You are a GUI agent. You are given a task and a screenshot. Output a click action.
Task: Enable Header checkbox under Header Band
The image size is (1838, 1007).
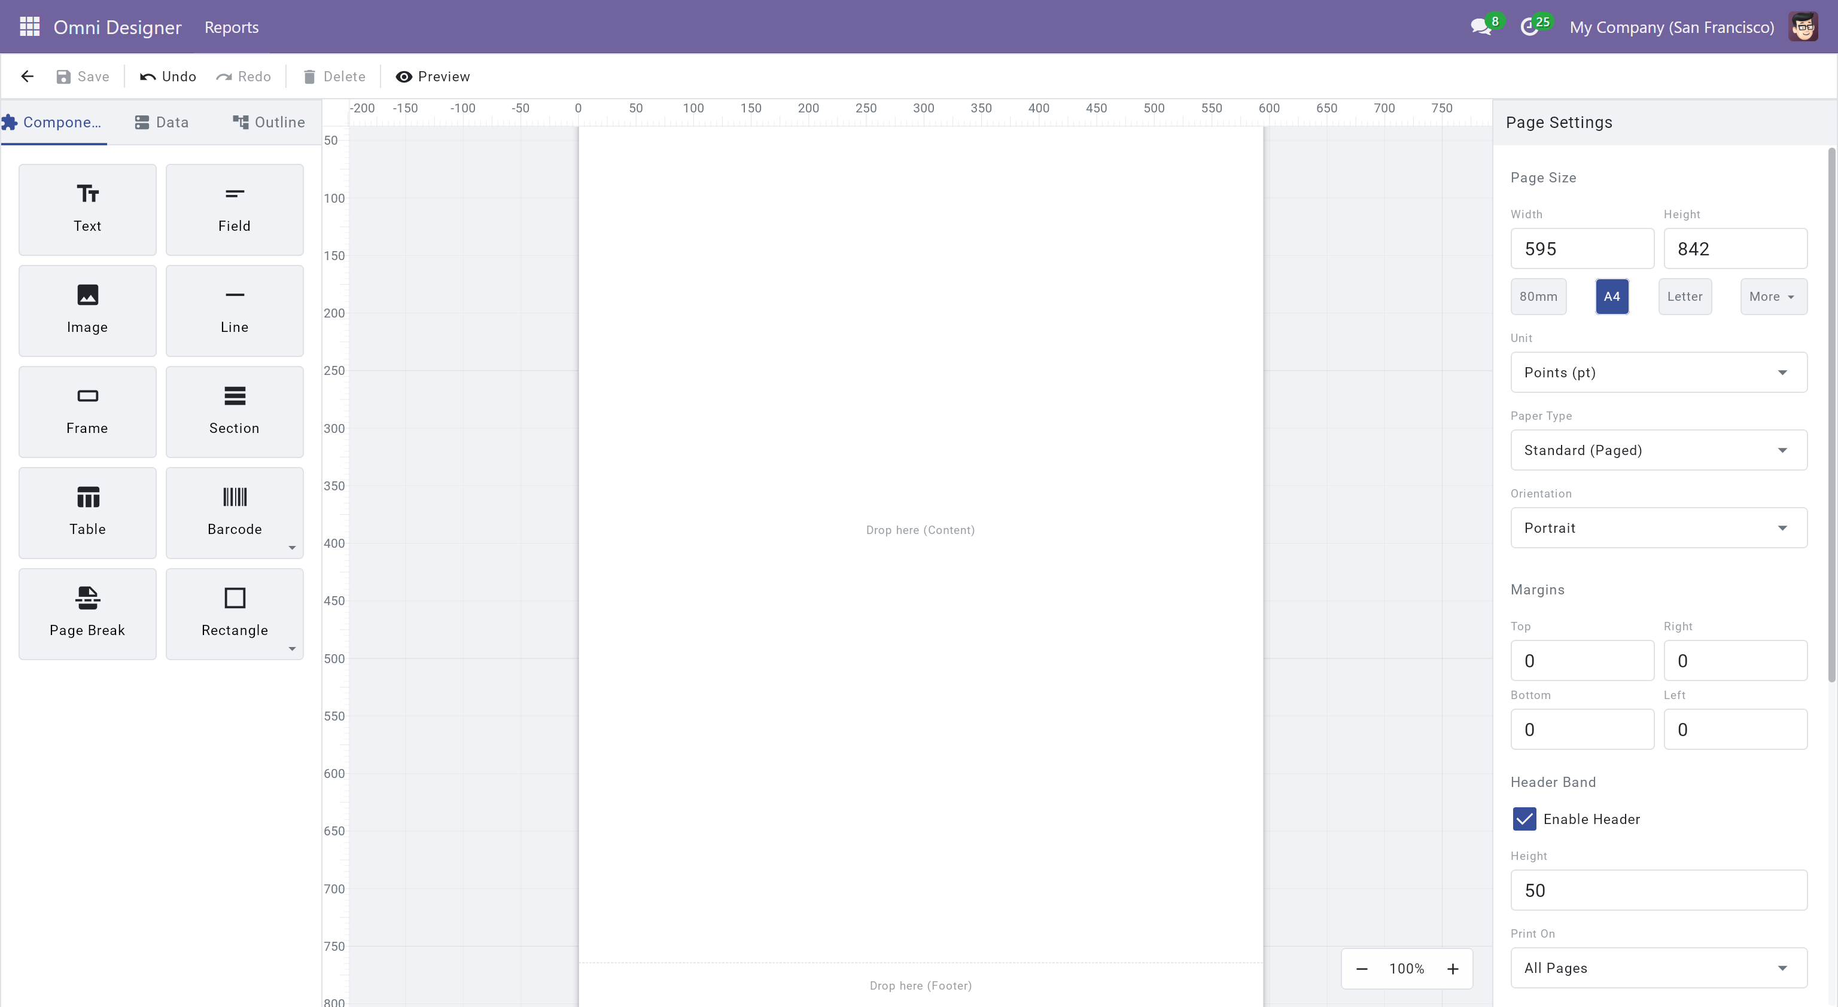[1526, 819]
